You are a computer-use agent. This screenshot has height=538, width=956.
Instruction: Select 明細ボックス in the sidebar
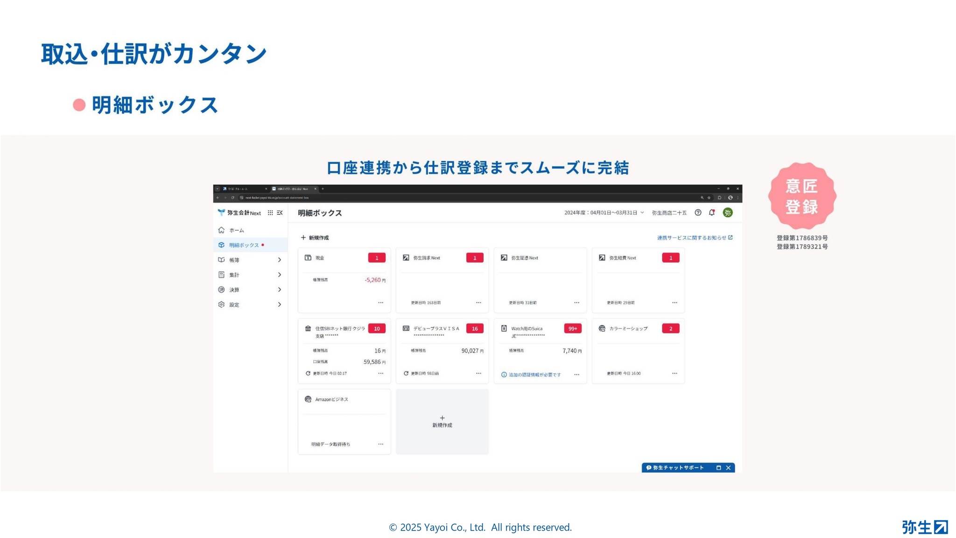pyautogui.click(x=251, y=245)
